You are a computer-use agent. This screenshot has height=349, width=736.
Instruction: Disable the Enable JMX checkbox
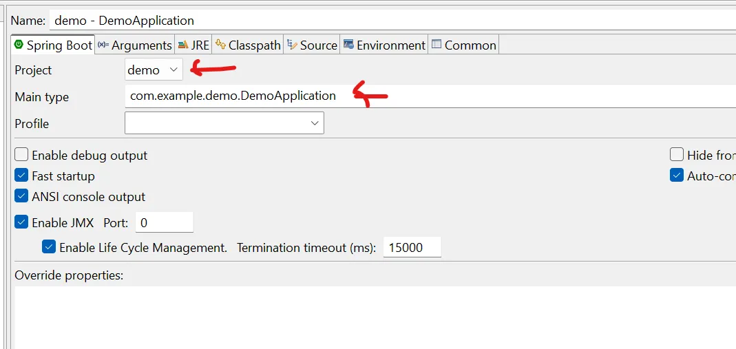pos(21,222)
